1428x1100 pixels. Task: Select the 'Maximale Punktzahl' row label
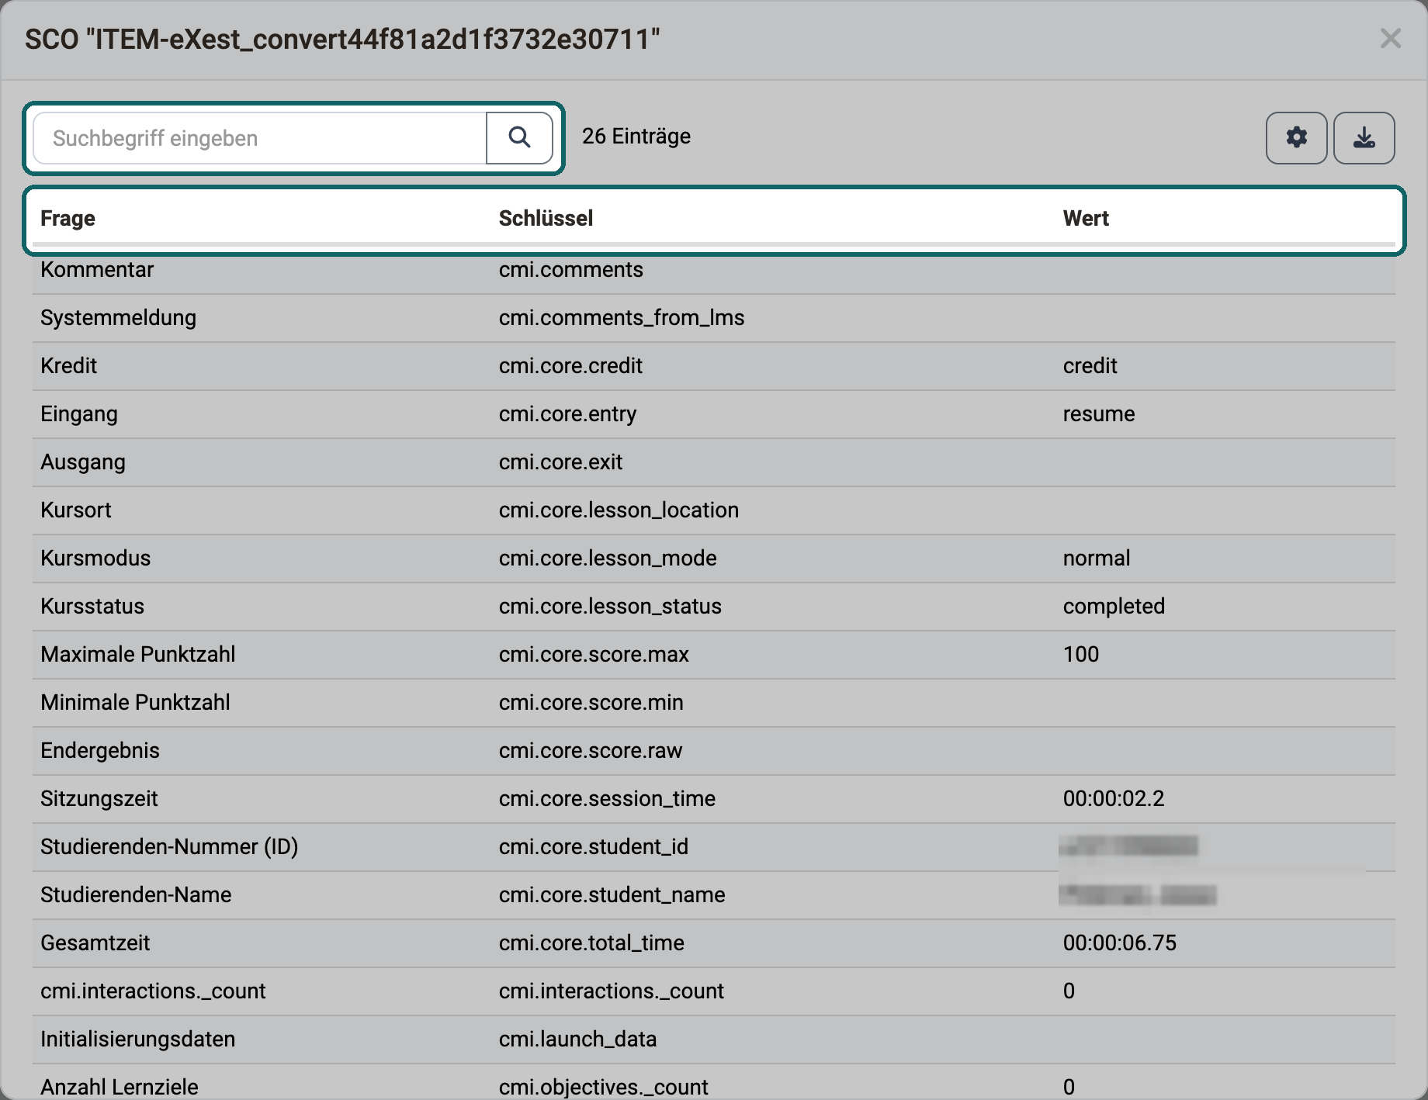138,655
